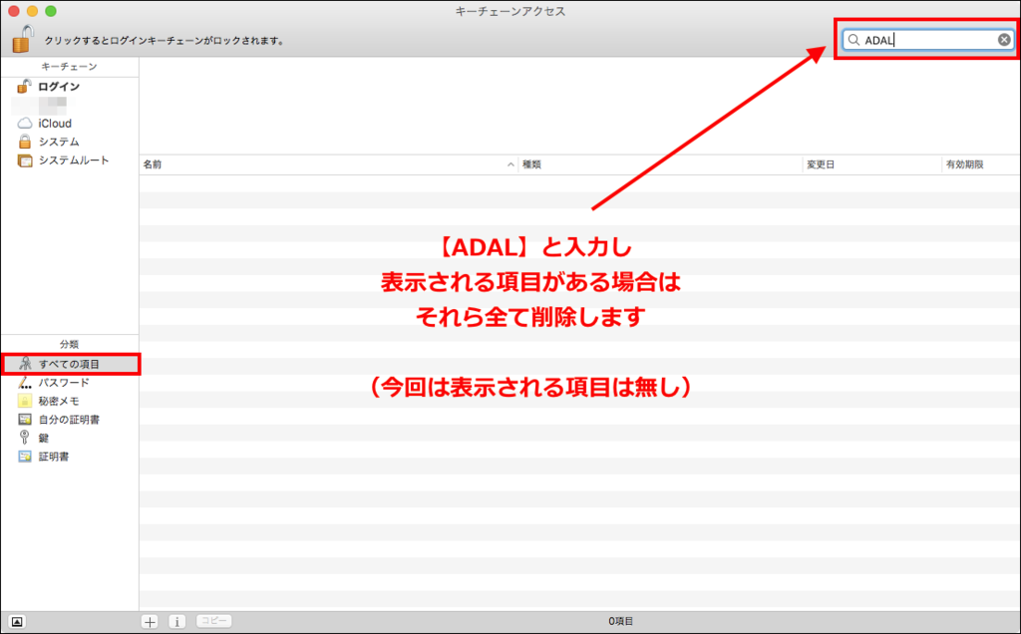Click the padlock icon to lock login keychain
Screen dimensions: 1021x634
(23, 39)
